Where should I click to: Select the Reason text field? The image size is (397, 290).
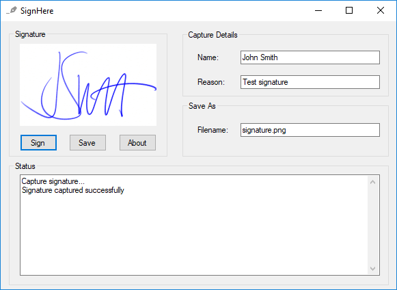pyautogui.click(x=310, y=82)
